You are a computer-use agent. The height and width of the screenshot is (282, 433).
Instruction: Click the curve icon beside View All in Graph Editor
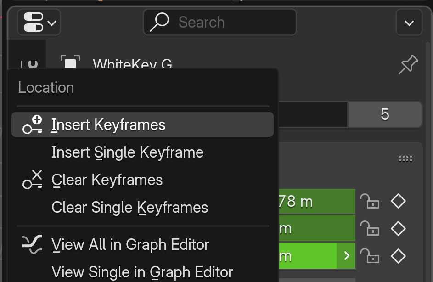[31, 244]
